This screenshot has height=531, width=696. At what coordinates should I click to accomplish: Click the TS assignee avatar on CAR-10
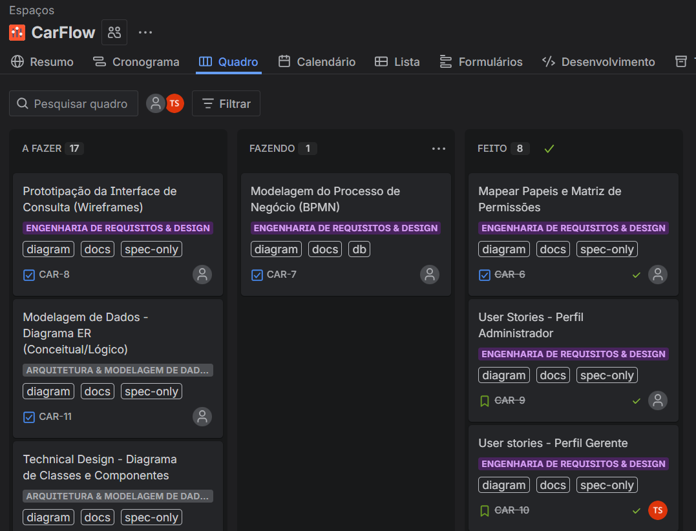pyautogui.click(x=657, y=510)
